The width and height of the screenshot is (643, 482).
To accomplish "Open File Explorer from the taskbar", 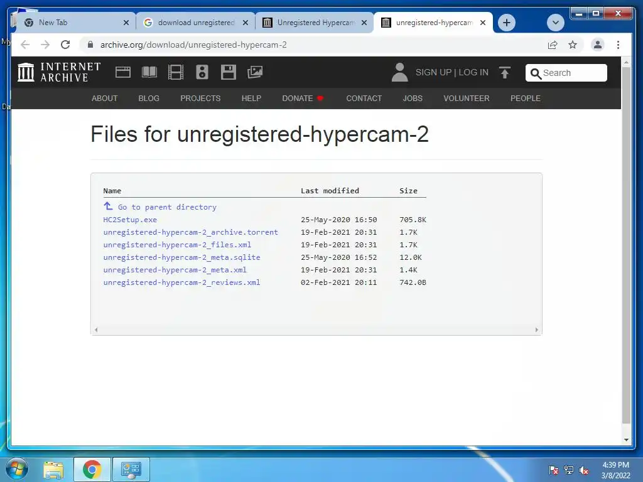I will (54, 469).
